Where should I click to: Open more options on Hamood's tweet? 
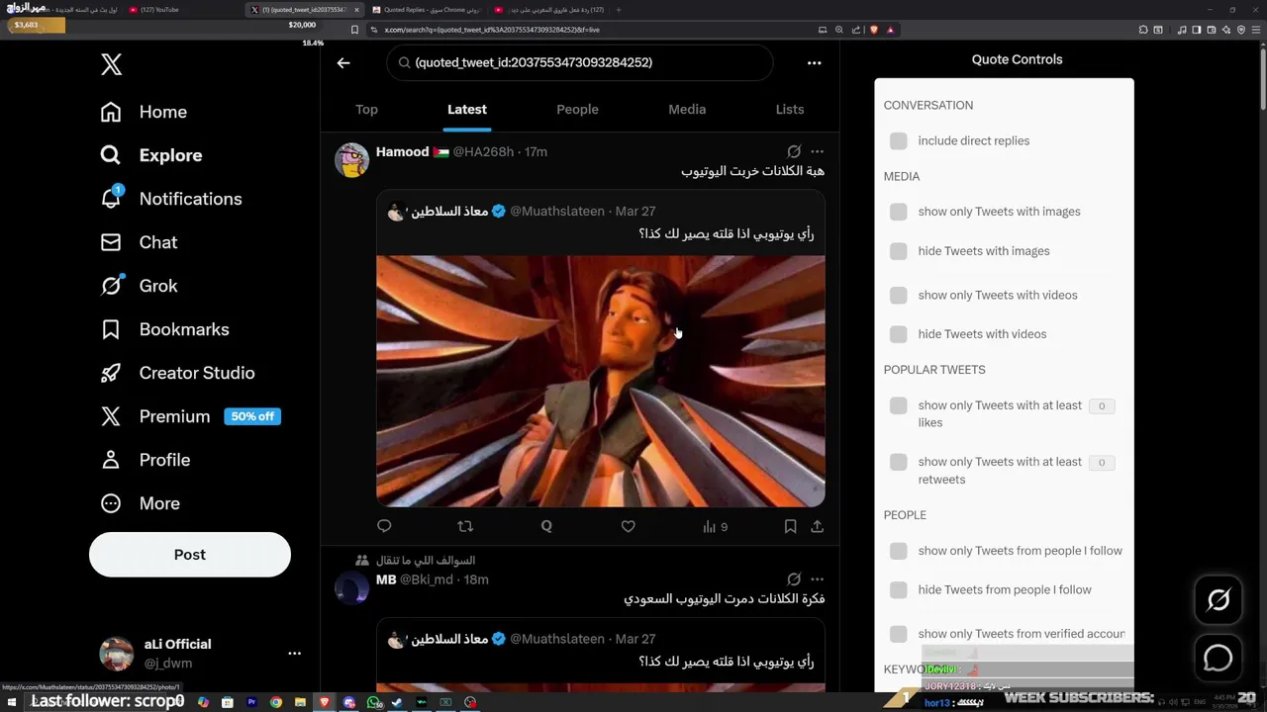pos(817,151)
